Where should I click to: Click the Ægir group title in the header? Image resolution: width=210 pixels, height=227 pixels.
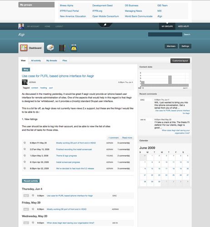click(x=21, y=35)
